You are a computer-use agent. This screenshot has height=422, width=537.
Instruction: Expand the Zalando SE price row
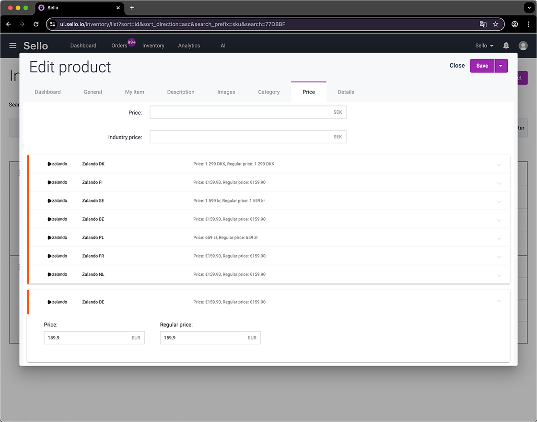(x=499, y=201)
